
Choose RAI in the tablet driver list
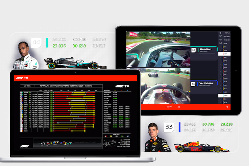click(224, 57)
